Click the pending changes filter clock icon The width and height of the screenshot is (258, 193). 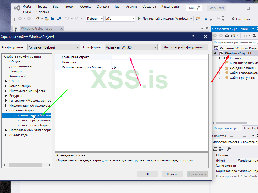245,36
